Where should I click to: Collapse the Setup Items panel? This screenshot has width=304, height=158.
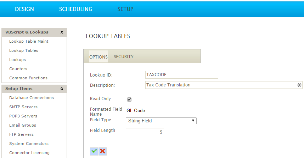tap(62, 89)
